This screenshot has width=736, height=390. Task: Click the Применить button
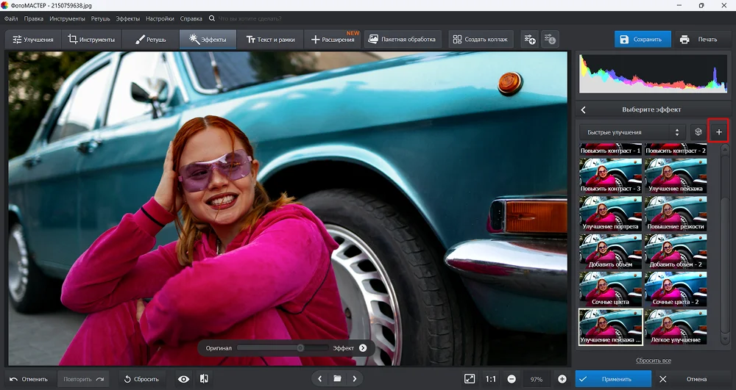tap(613, 379)
